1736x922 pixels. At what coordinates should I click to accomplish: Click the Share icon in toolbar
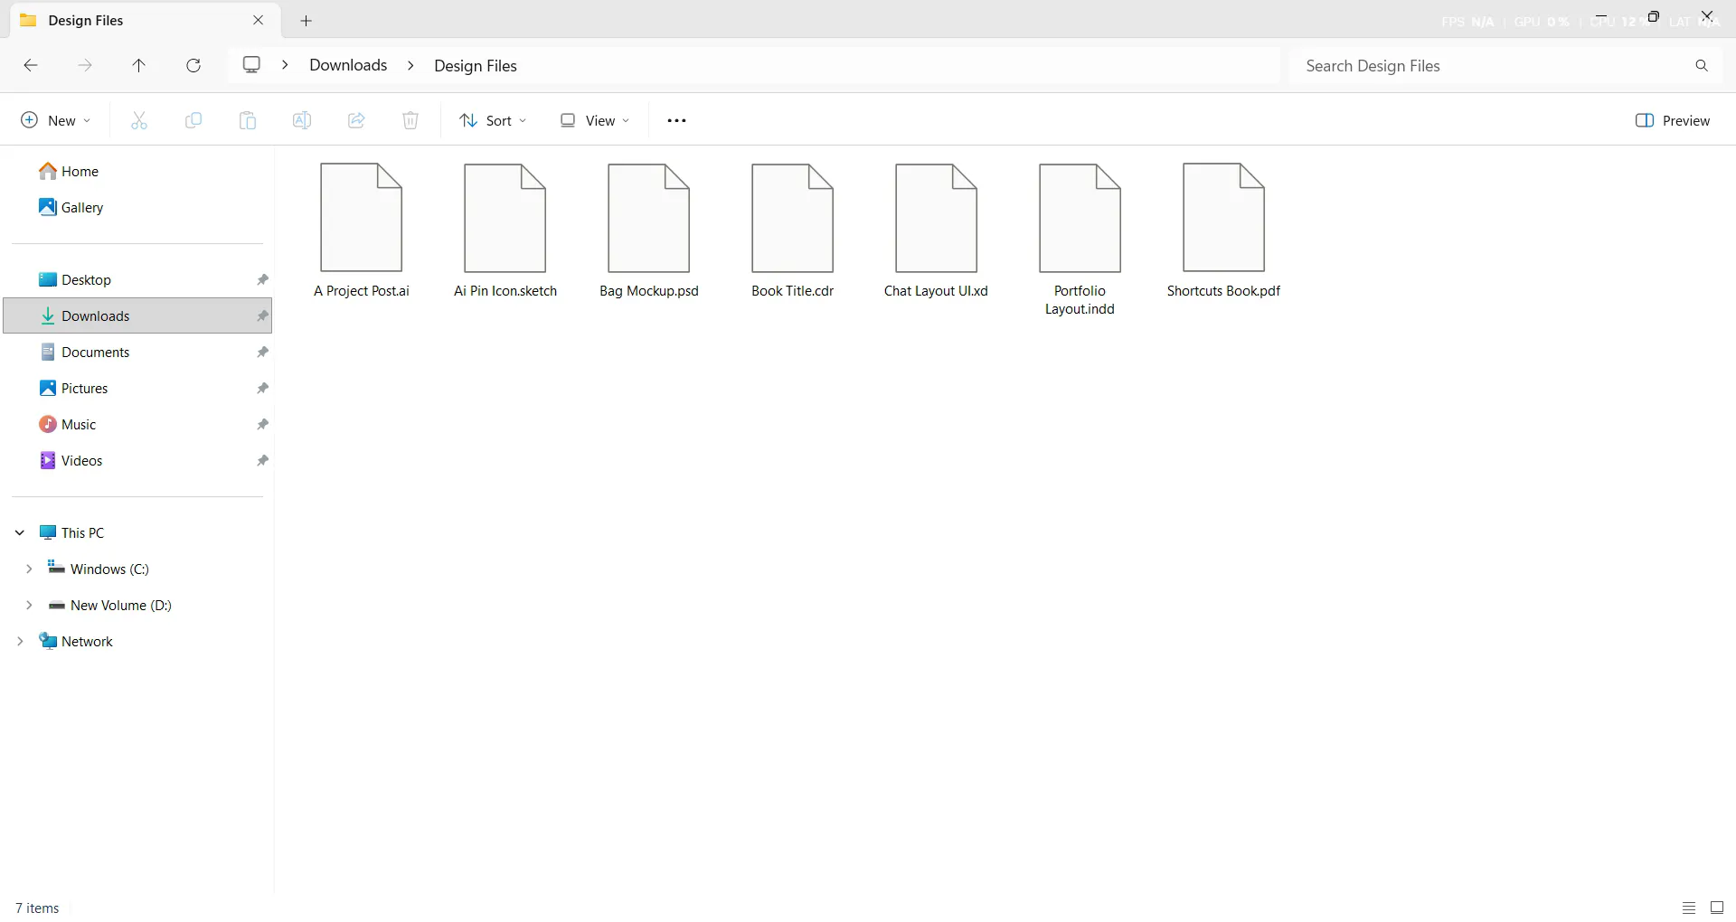[x=355, y=120]
